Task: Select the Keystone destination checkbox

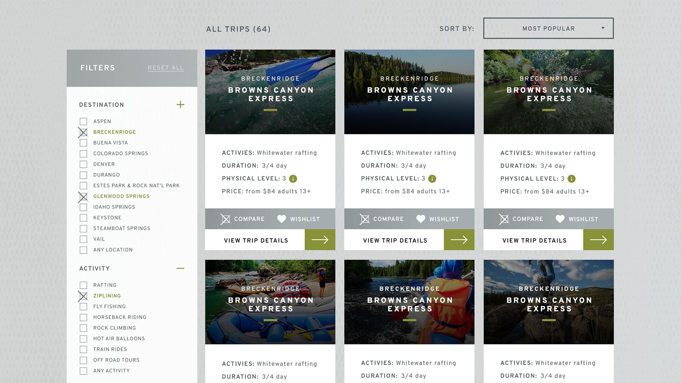Action: point(83,218)
